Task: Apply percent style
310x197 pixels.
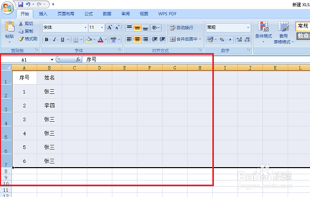Action: point(222,40)
